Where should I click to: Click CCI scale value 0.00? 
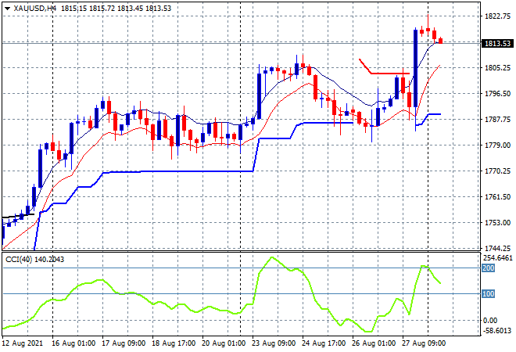tap(490, 321)
